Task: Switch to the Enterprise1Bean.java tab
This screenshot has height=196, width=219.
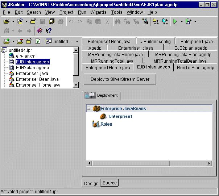Action: [x=109, y=41]
